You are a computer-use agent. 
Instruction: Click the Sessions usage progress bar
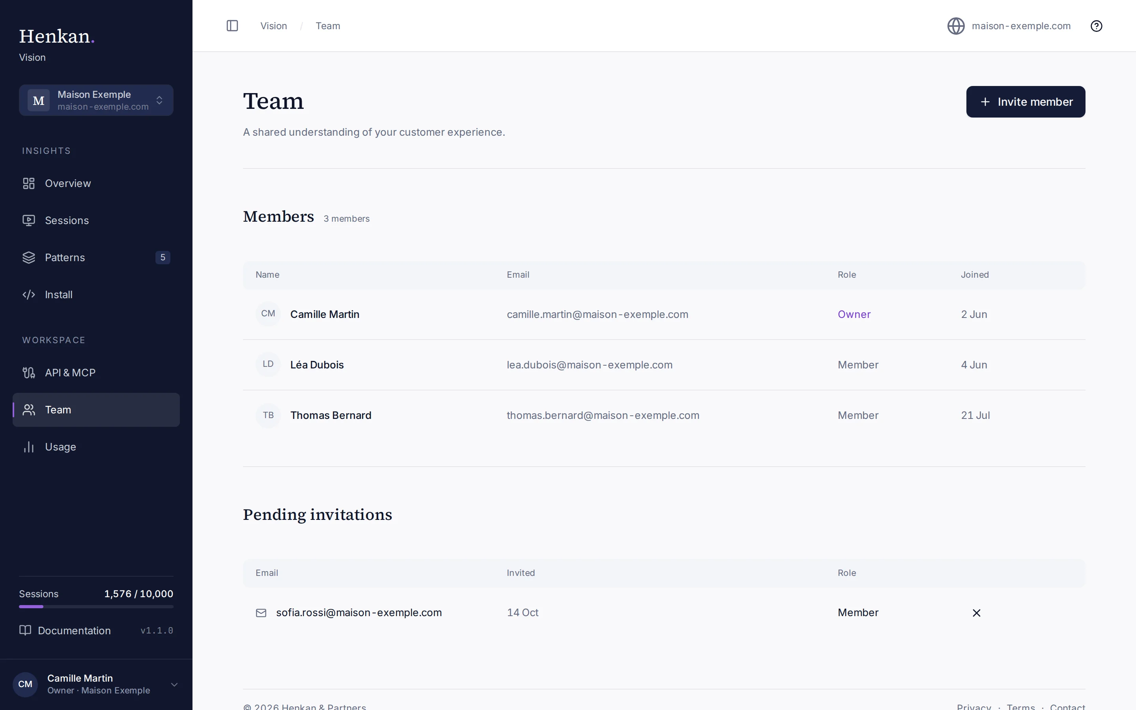coord(96,607)
